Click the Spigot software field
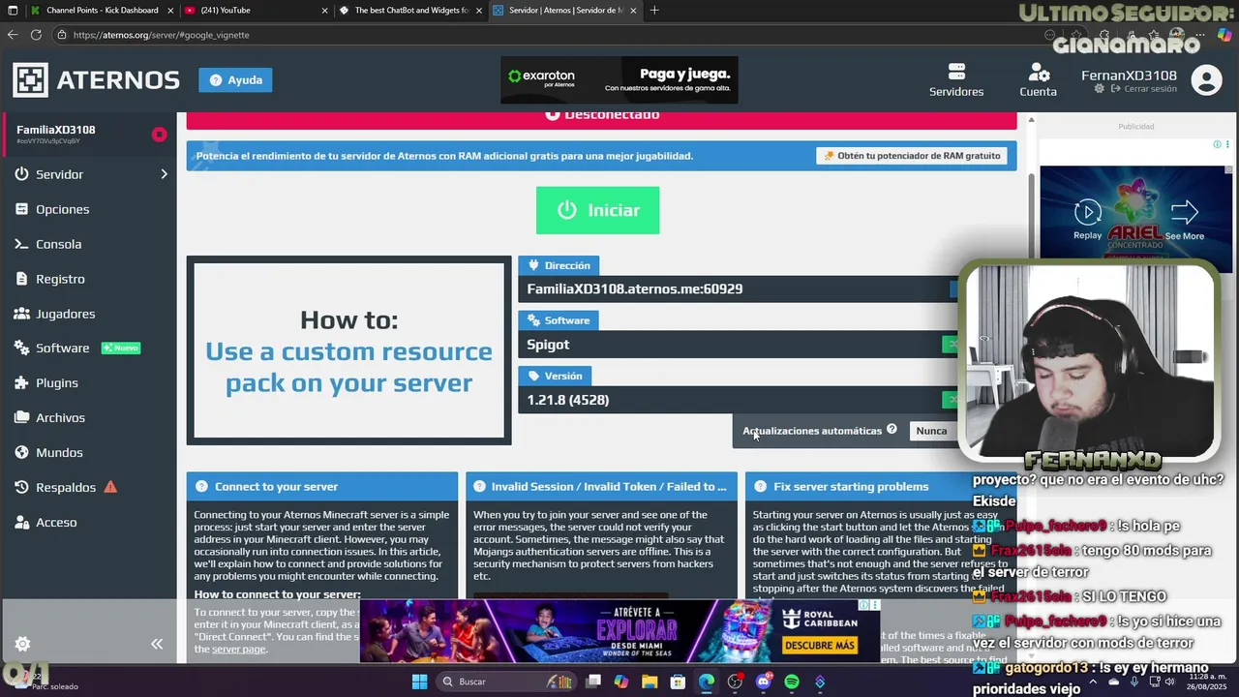This screenshot has height=697, width=1239. point(736,345)
